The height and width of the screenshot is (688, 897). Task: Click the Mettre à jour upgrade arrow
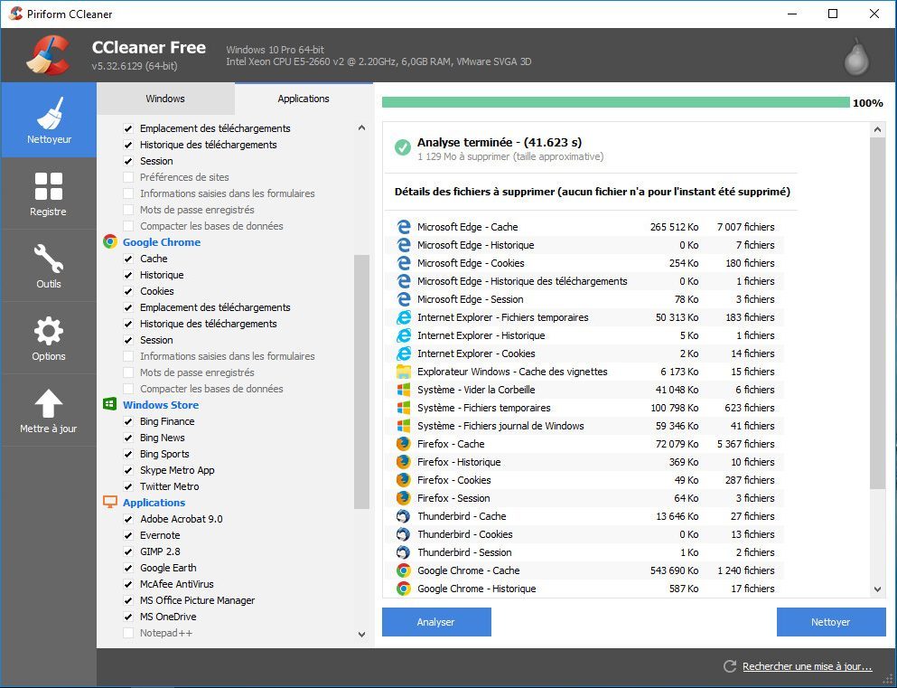(49, 410)
